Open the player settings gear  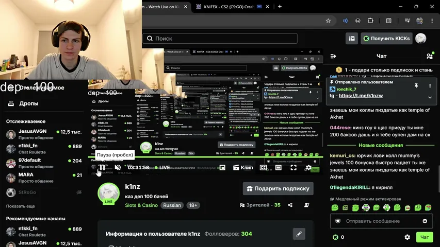pyautogui.click(x=308, y=167)
